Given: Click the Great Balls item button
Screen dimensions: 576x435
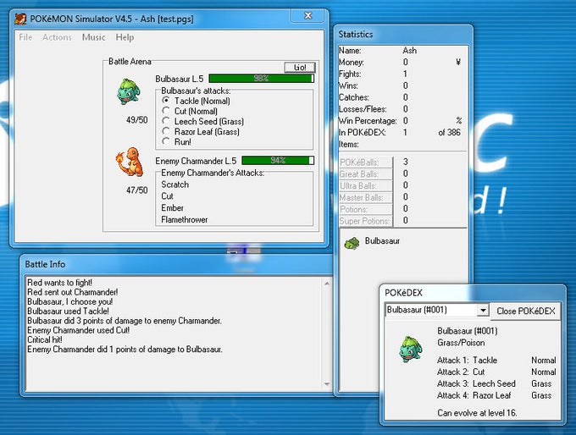Looking at the screenshot, I should (x=366, y=174).
